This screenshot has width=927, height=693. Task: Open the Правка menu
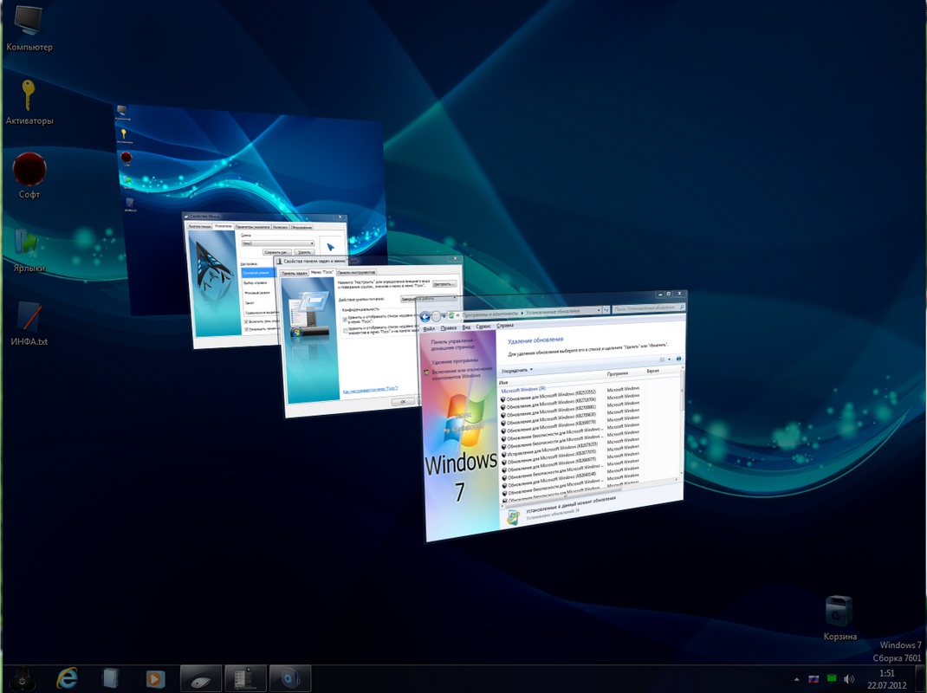coord(449,327)
